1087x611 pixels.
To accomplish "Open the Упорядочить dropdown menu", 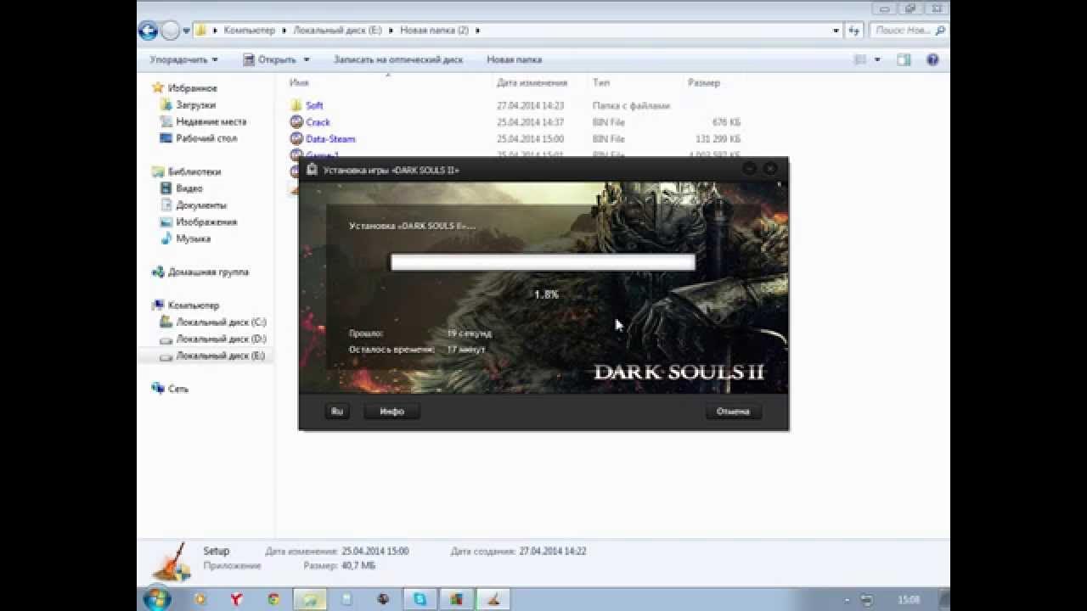I will (183, 59).
